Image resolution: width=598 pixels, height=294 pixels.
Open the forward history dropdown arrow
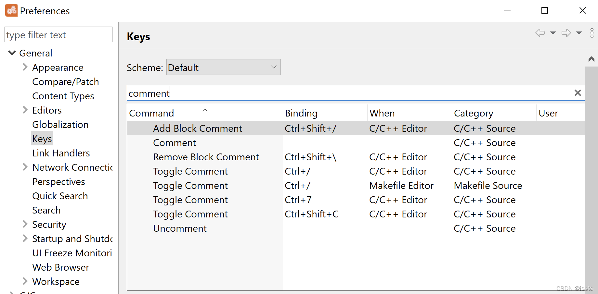pyautogui.click(x=579, y=33)
